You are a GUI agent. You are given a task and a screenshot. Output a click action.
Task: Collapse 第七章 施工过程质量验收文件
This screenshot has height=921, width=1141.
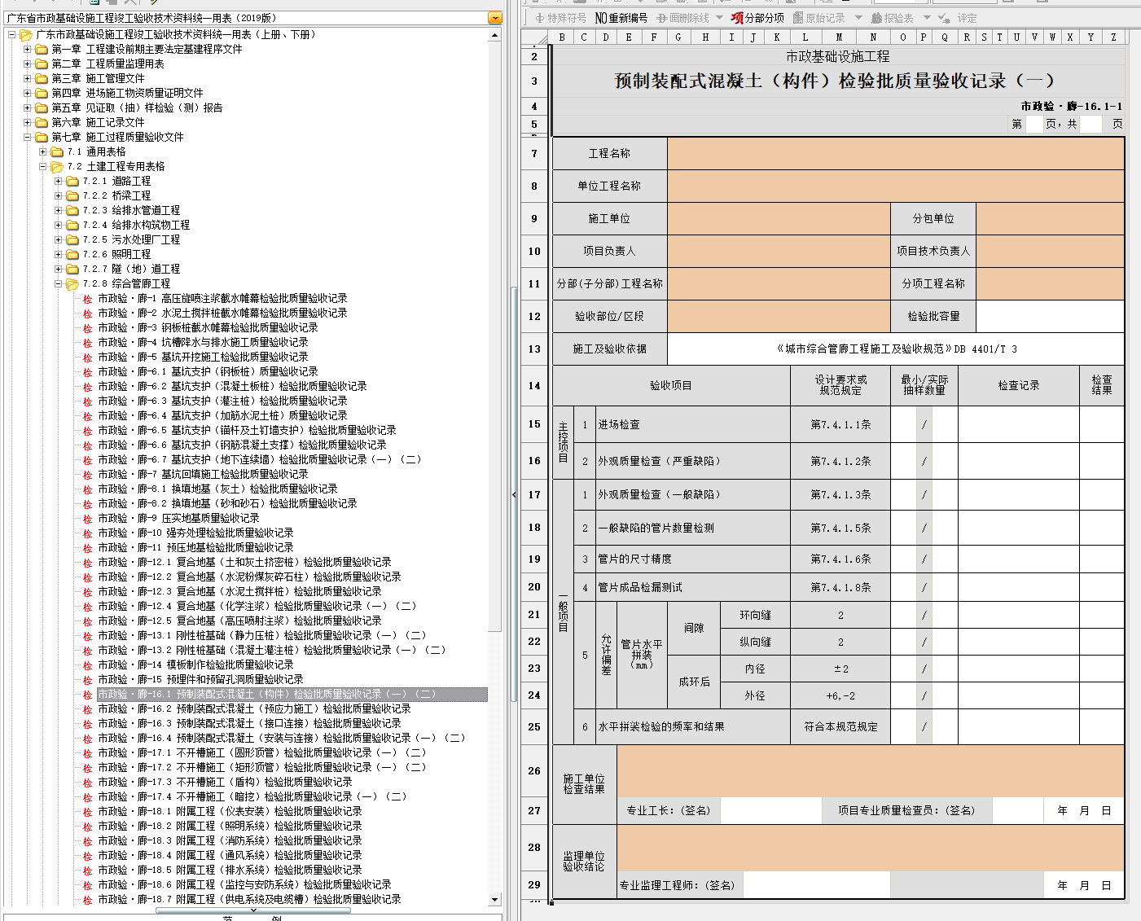coord(27,138)
